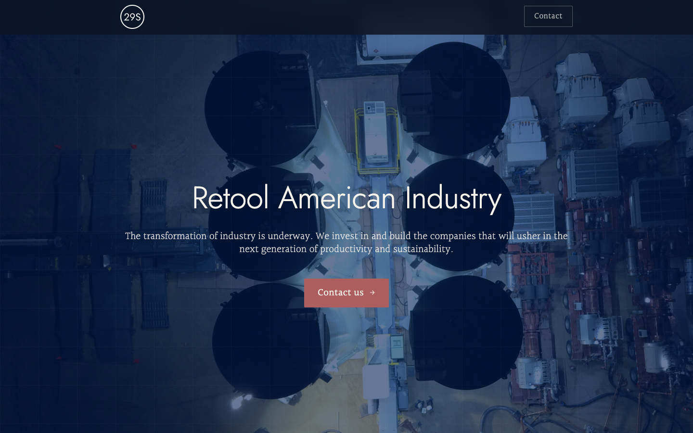Image resolution: width=693 pixels, height=433 pixels.
Task: Click the top-right dark circular tank
Action: pos(453,99)
